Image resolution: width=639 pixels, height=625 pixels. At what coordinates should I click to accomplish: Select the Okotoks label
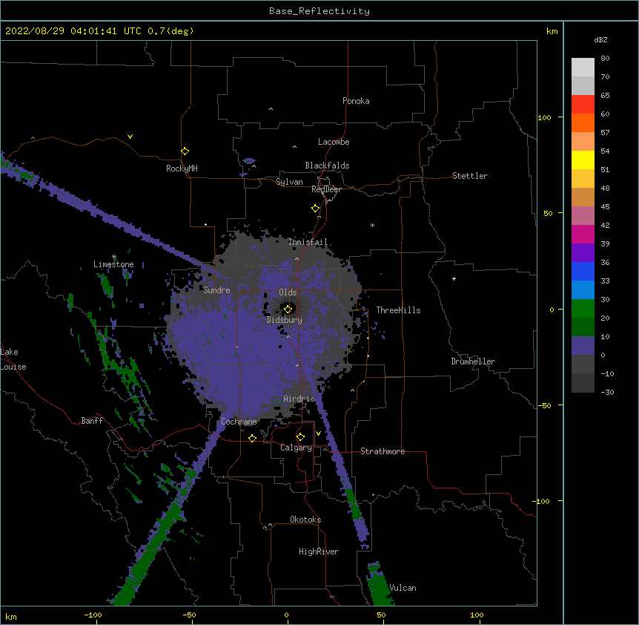(305, 520)
